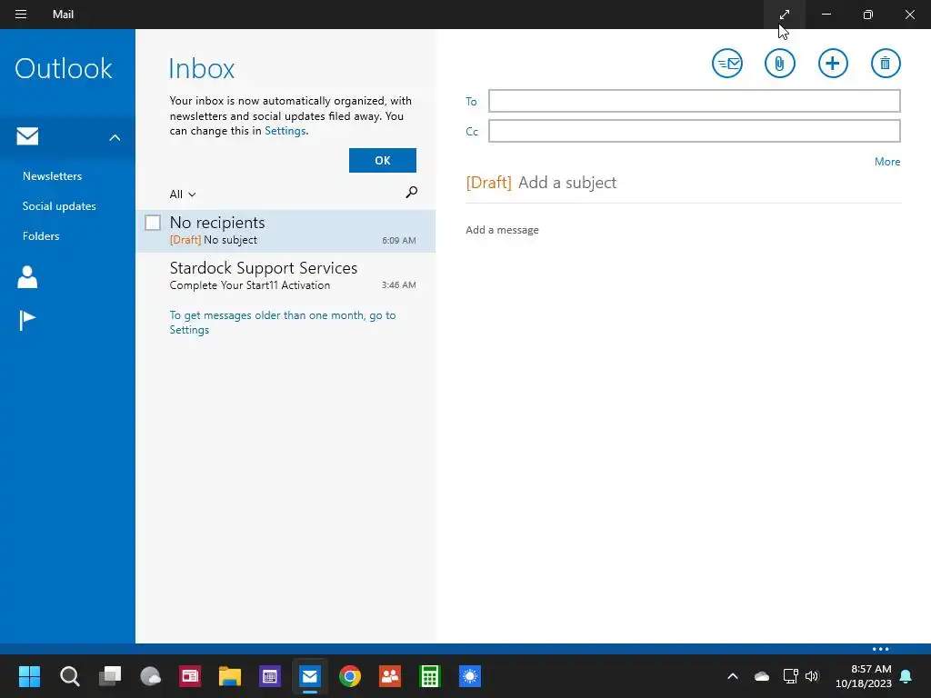Open the News app on taskbar
Screen dimensions: 931x698
[190, 676]
